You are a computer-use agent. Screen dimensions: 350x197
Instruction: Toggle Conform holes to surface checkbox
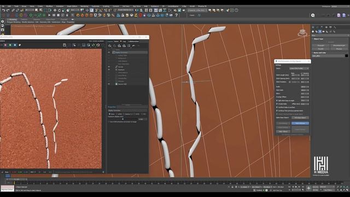[x=277, y=107]
